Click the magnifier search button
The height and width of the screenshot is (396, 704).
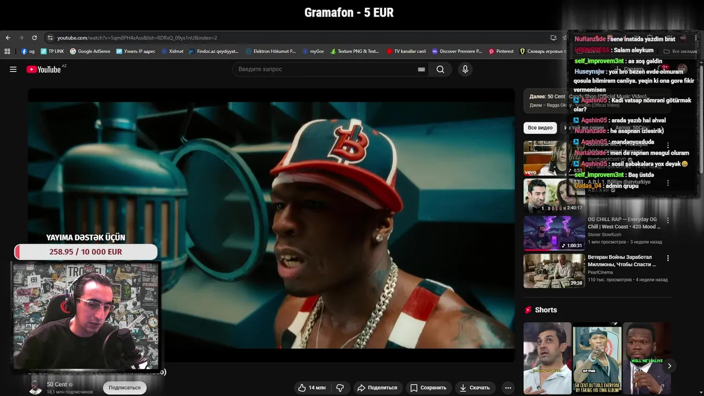click(x=440, y=69)
